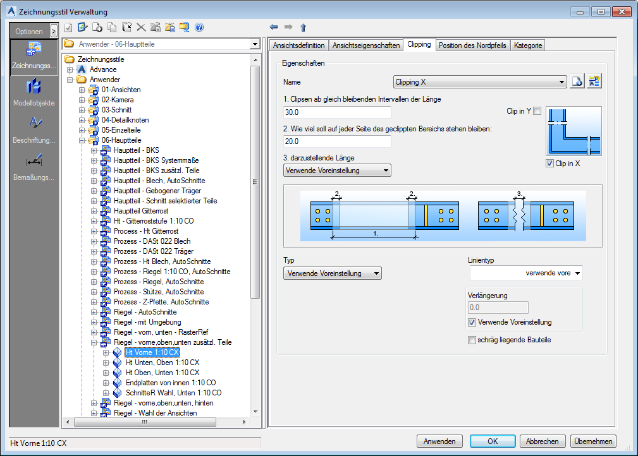Enable schräg liegende Bauteile checkbox
The height and width of the screenshot is (456, 638).
472,340
